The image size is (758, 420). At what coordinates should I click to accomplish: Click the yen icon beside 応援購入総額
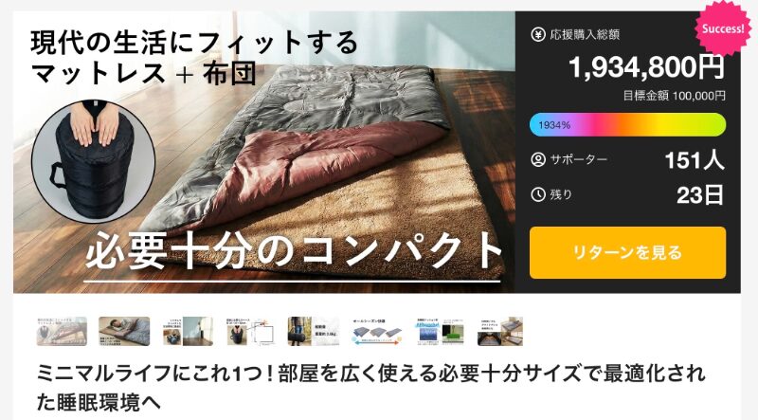click(538, 34)
